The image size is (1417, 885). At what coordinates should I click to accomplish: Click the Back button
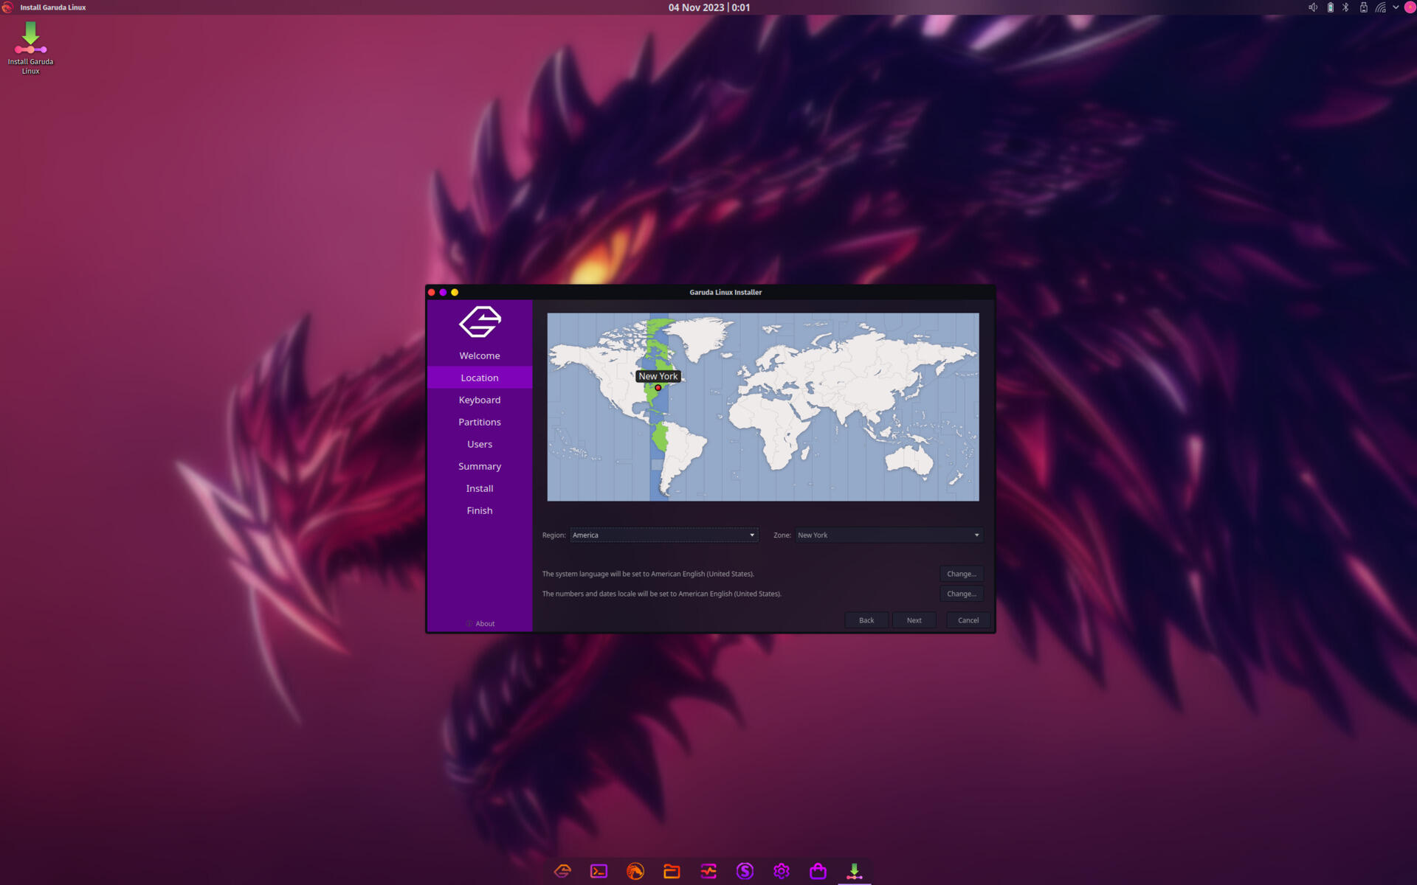point(866,620)
